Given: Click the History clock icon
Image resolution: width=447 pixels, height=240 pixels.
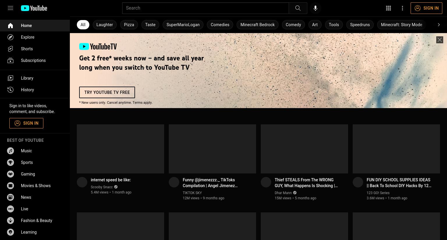Looking at the screenshot, I should pyautogui.click(x=10, y=90).
